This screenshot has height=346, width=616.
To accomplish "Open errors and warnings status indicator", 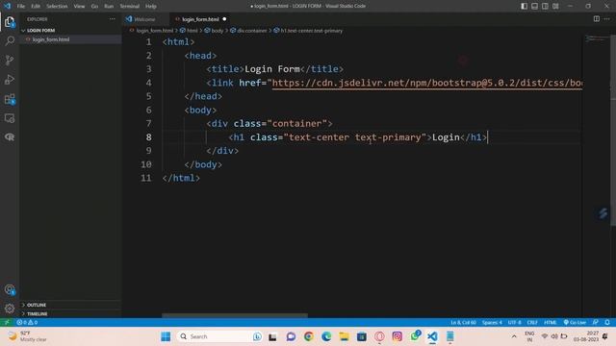I will pyautogui.click(x=27, y=322).
